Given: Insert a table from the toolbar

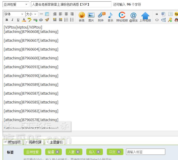Looking at the screenshot, I should pos(47,14).
